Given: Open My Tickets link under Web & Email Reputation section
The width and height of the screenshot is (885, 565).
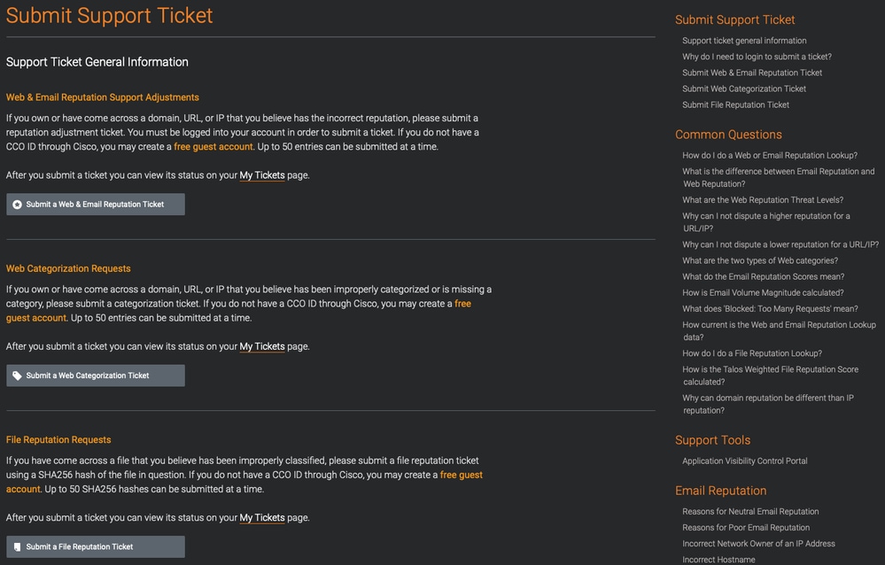Looking at the screenshot, I should tap(262, 175).
